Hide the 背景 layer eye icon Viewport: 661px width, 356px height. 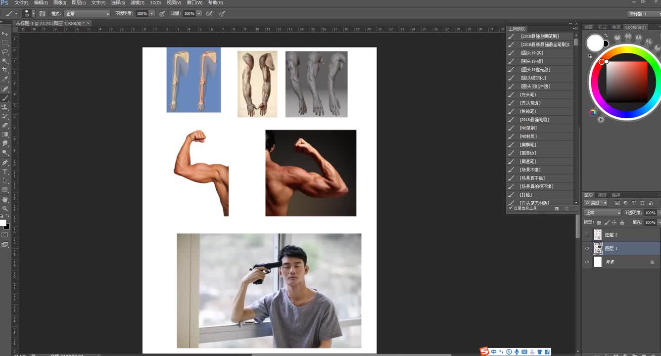tap(587, 262)
